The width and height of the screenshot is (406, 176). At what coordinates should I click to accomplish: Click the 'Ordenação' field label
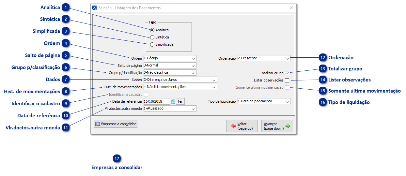[x=227, y=58]
